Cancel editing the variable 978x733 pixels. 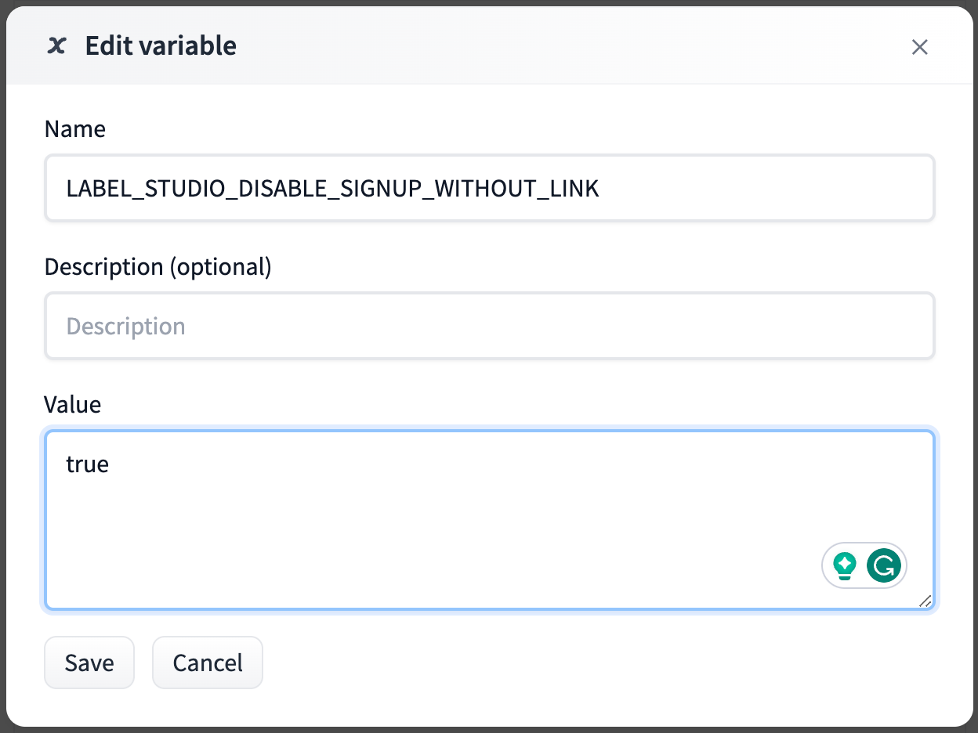[x=208, y=663]
